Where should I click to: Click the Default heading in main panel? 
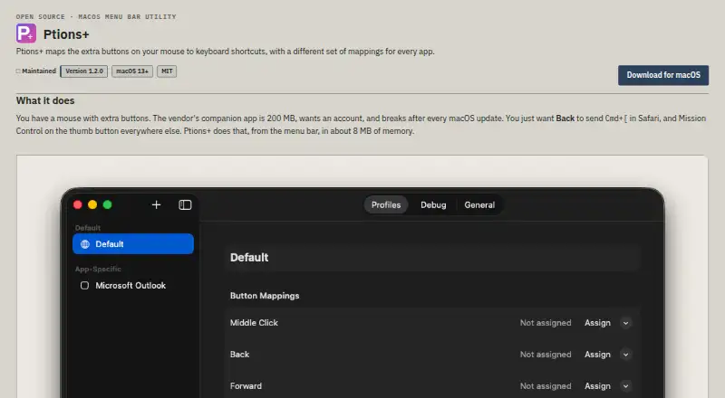coord(249,258)
